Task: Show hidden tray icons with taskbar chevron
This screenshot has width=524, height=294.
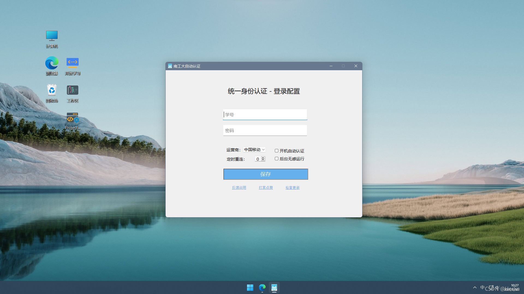Action: (475, 287)
